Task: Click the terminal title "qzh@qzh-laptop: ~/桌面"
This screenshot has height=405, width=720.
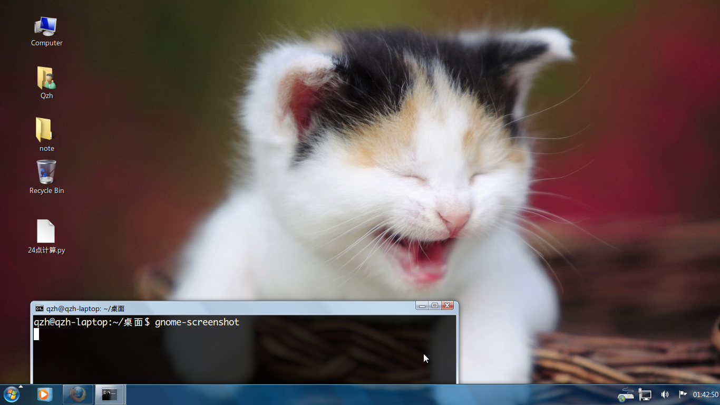Action: click(x=85, y=308)
